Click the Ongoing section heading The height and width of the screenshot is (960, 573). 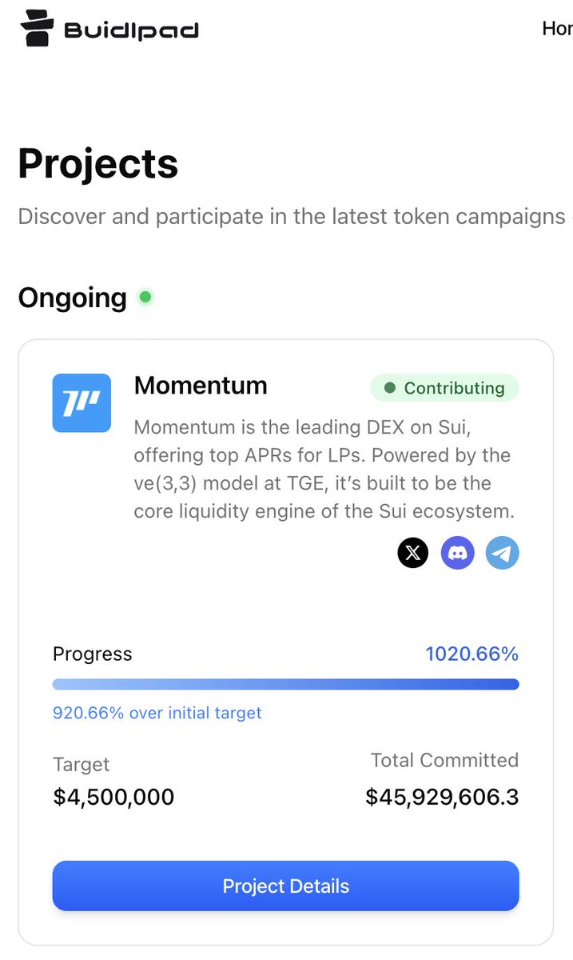tap(73, 298)
